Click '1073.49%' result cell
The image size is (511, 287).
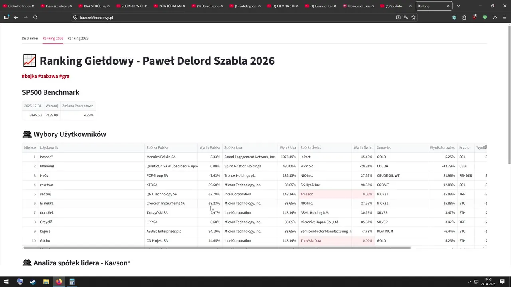(288, 157)
